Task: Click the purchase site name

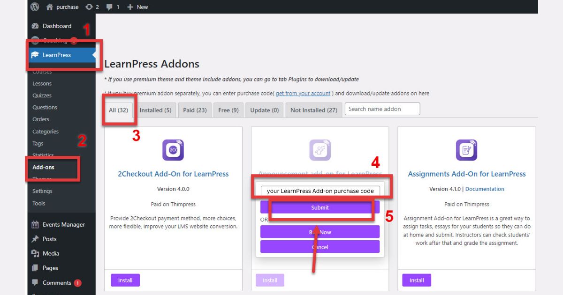Action: [68, 7]
